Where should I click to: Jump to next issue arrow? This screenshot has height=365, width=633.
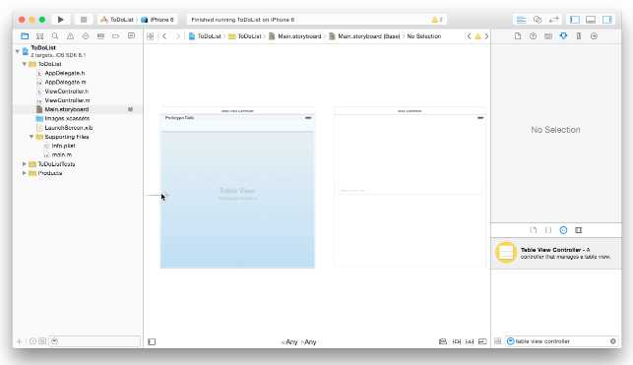(486, 36)
